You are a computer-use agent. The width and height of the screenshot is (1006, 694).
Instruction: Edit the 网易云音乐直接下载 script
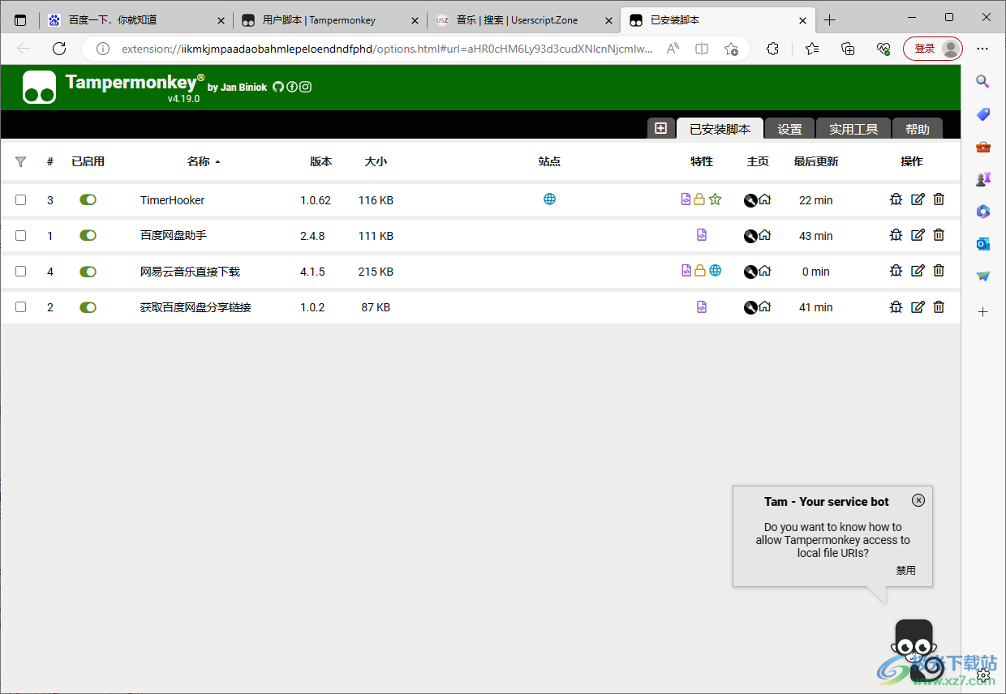click(x=918, y=271)
